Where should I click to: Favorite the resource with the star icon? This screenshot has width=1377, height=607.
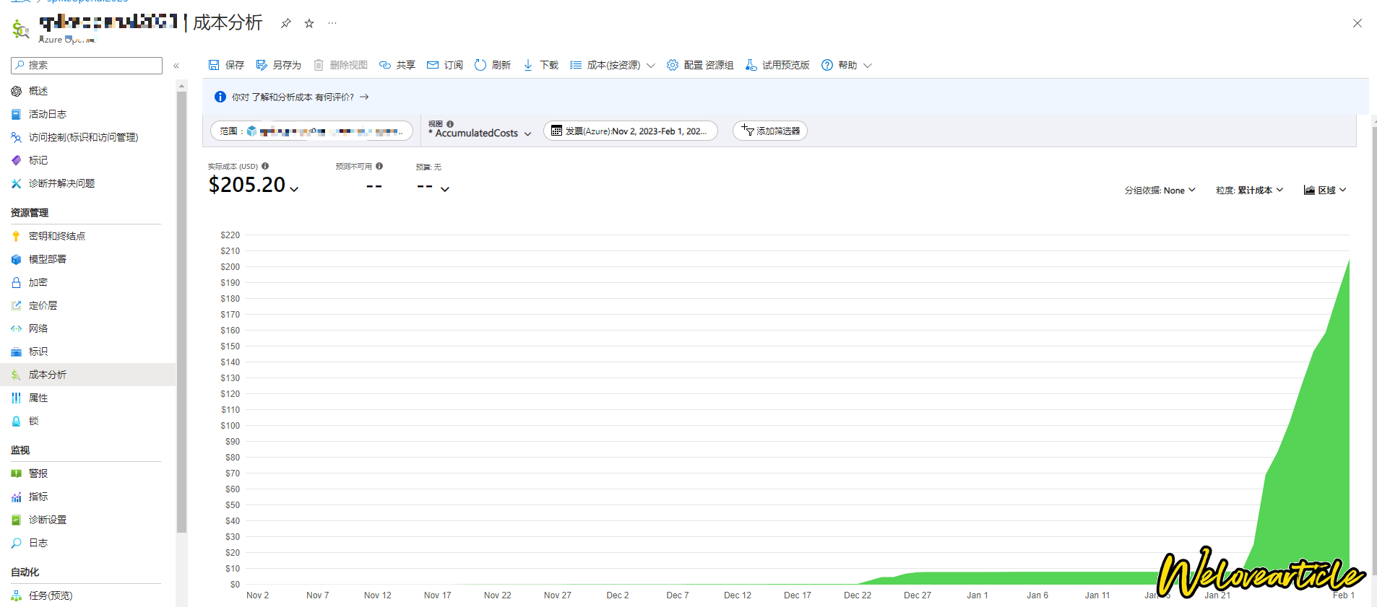click(x=309, y=24)
